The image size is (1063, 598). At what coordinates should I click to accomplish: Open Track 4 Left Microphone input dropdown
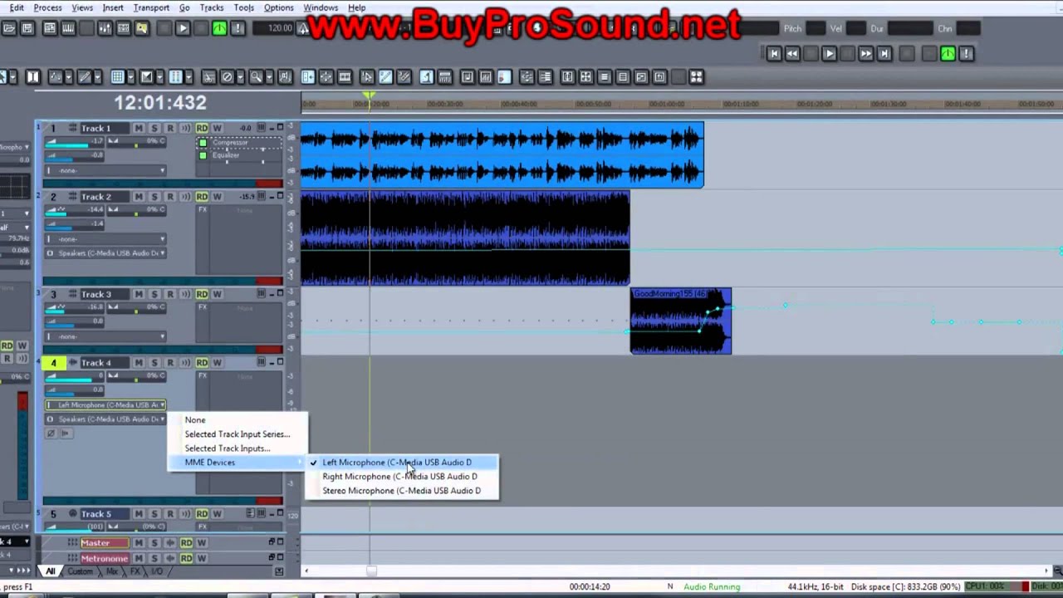tap(105, 405)
